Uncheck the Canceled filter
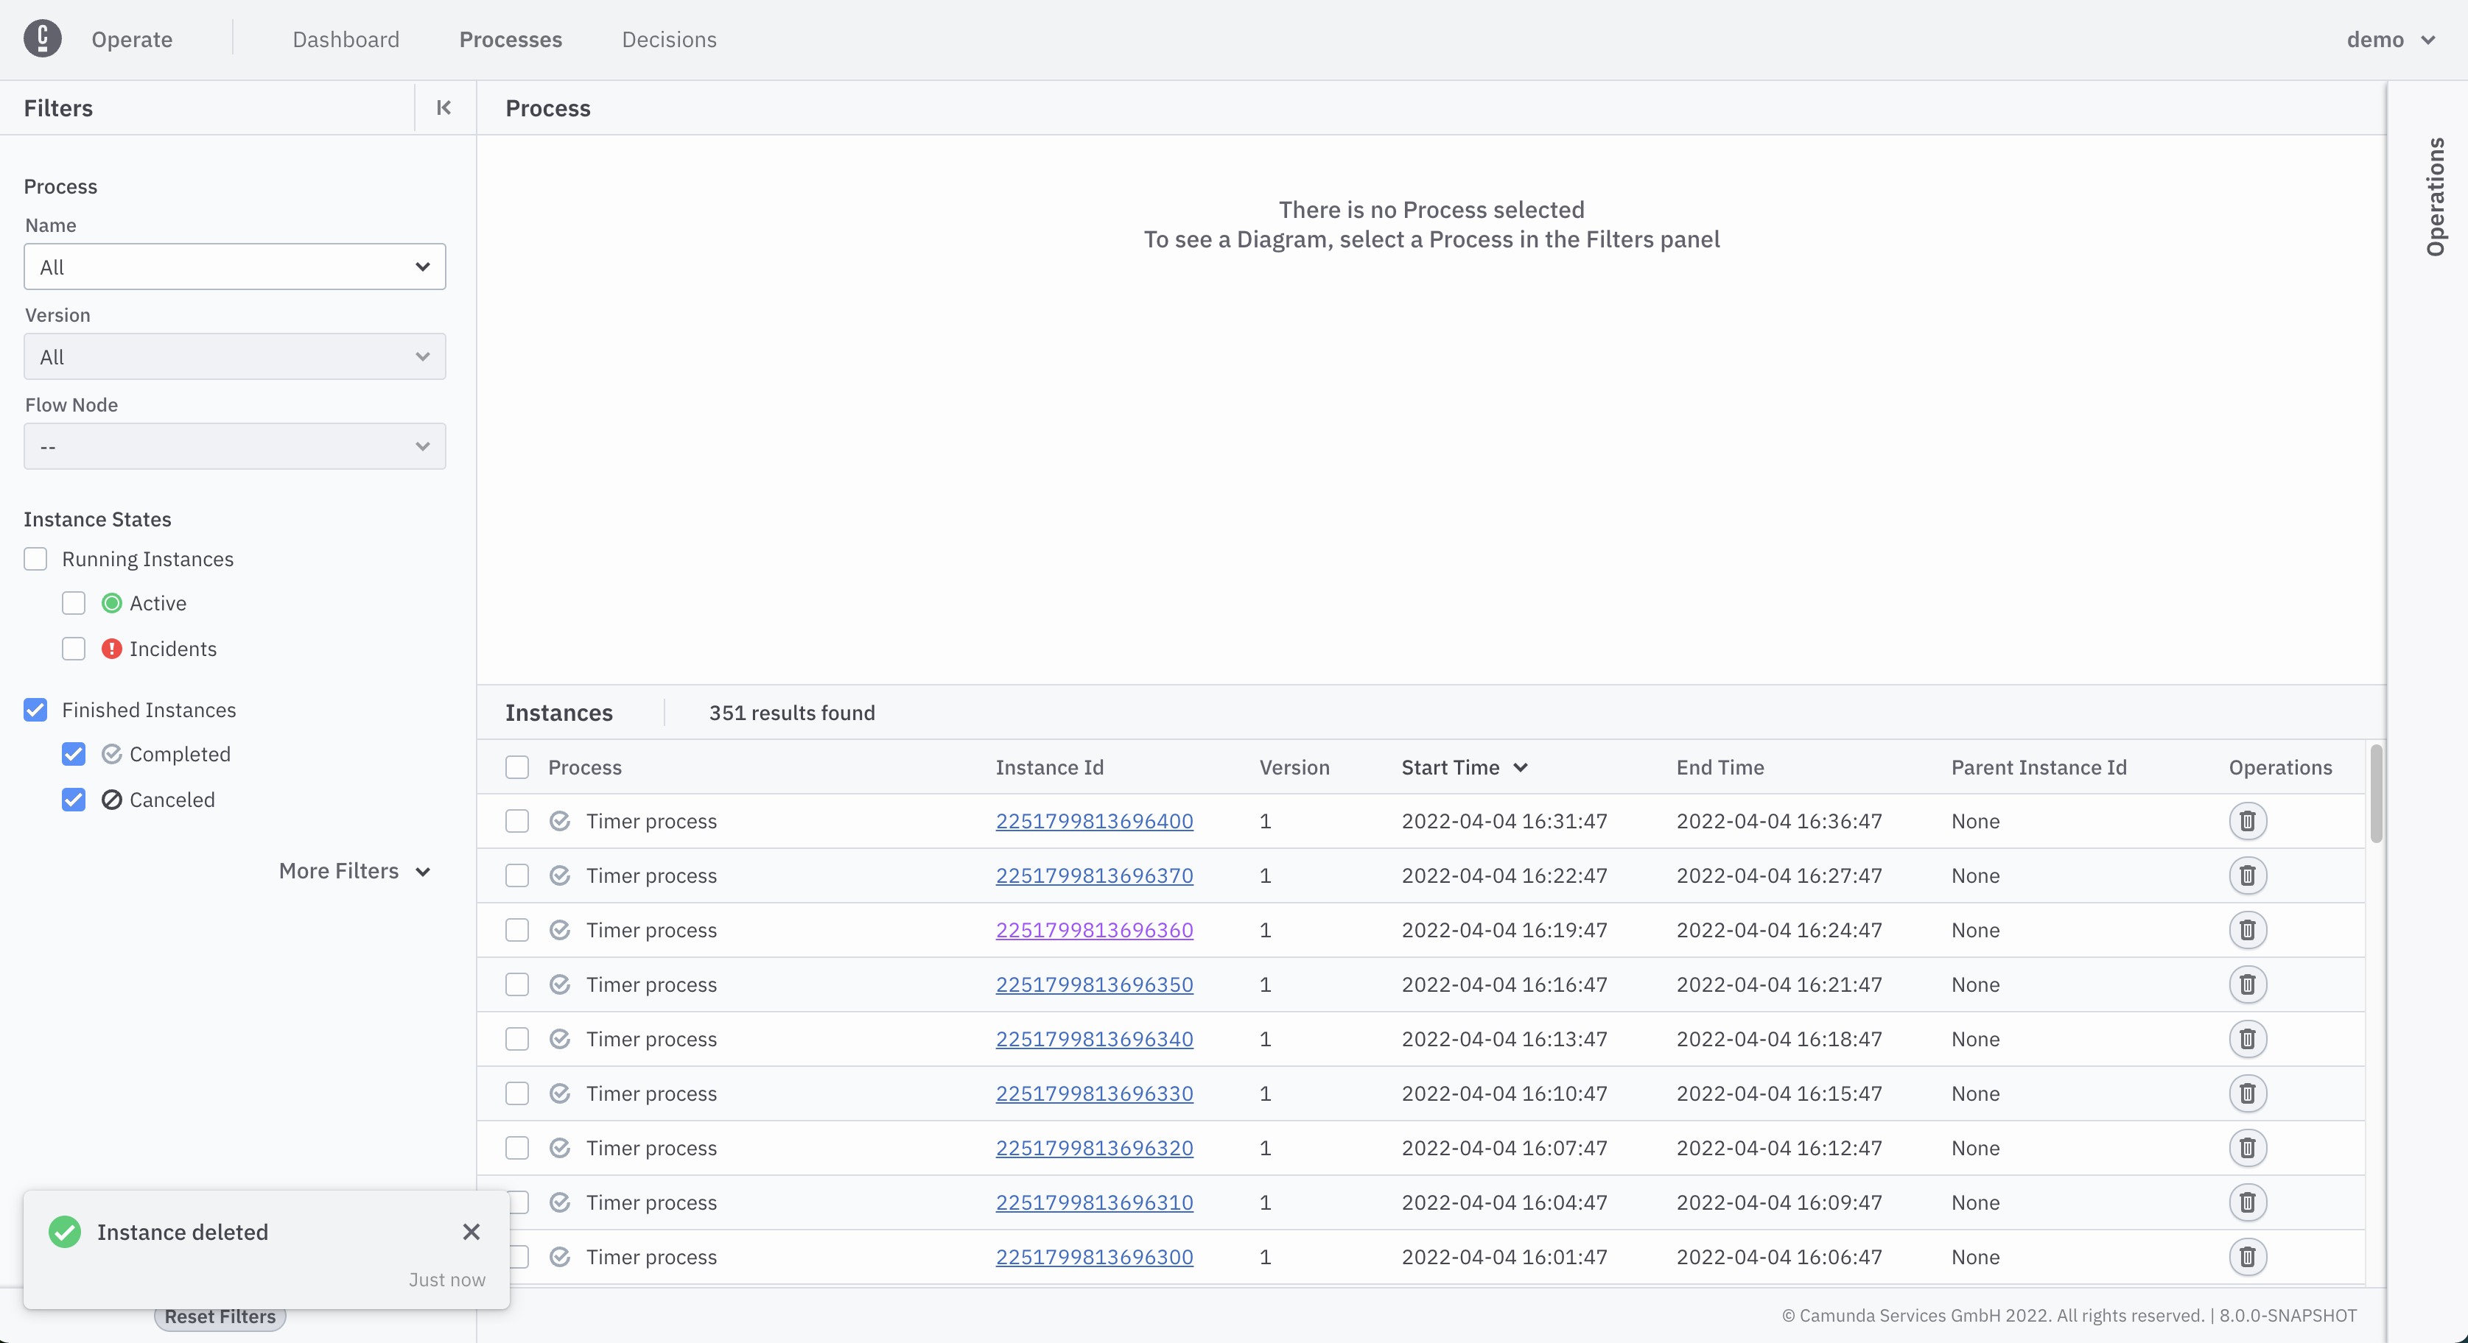Image resolution: width=2468 pixels, height=1343 pixels. (74, 800)
